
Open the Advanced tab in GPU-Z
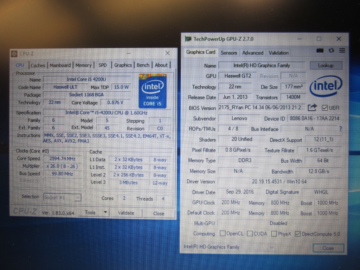point(253,53)
